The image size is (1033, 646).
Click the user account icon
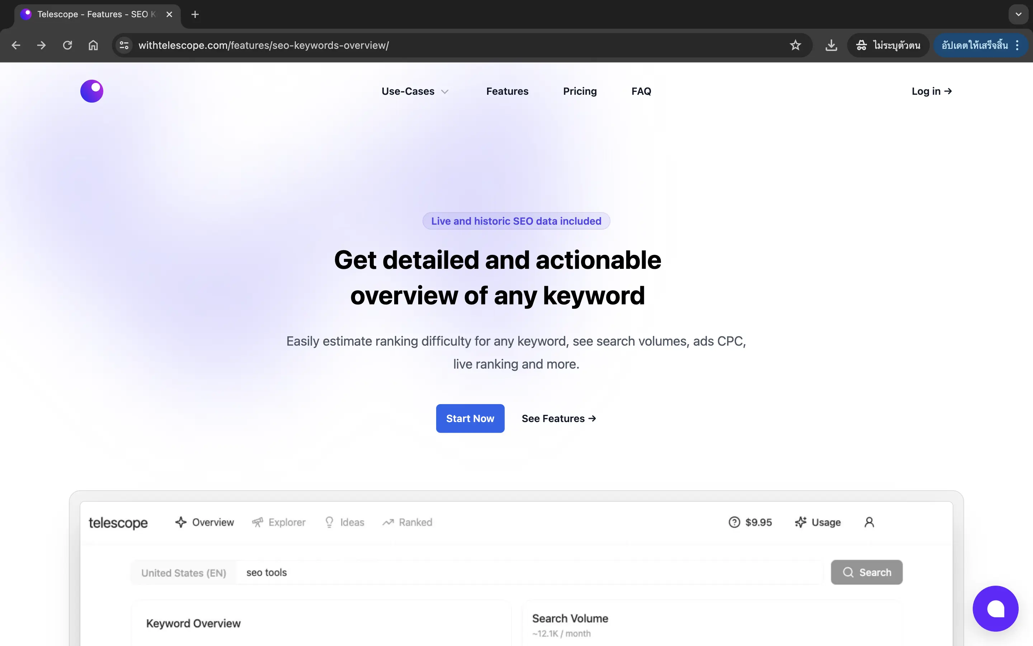pyautogui.click(x=869, y=522)
